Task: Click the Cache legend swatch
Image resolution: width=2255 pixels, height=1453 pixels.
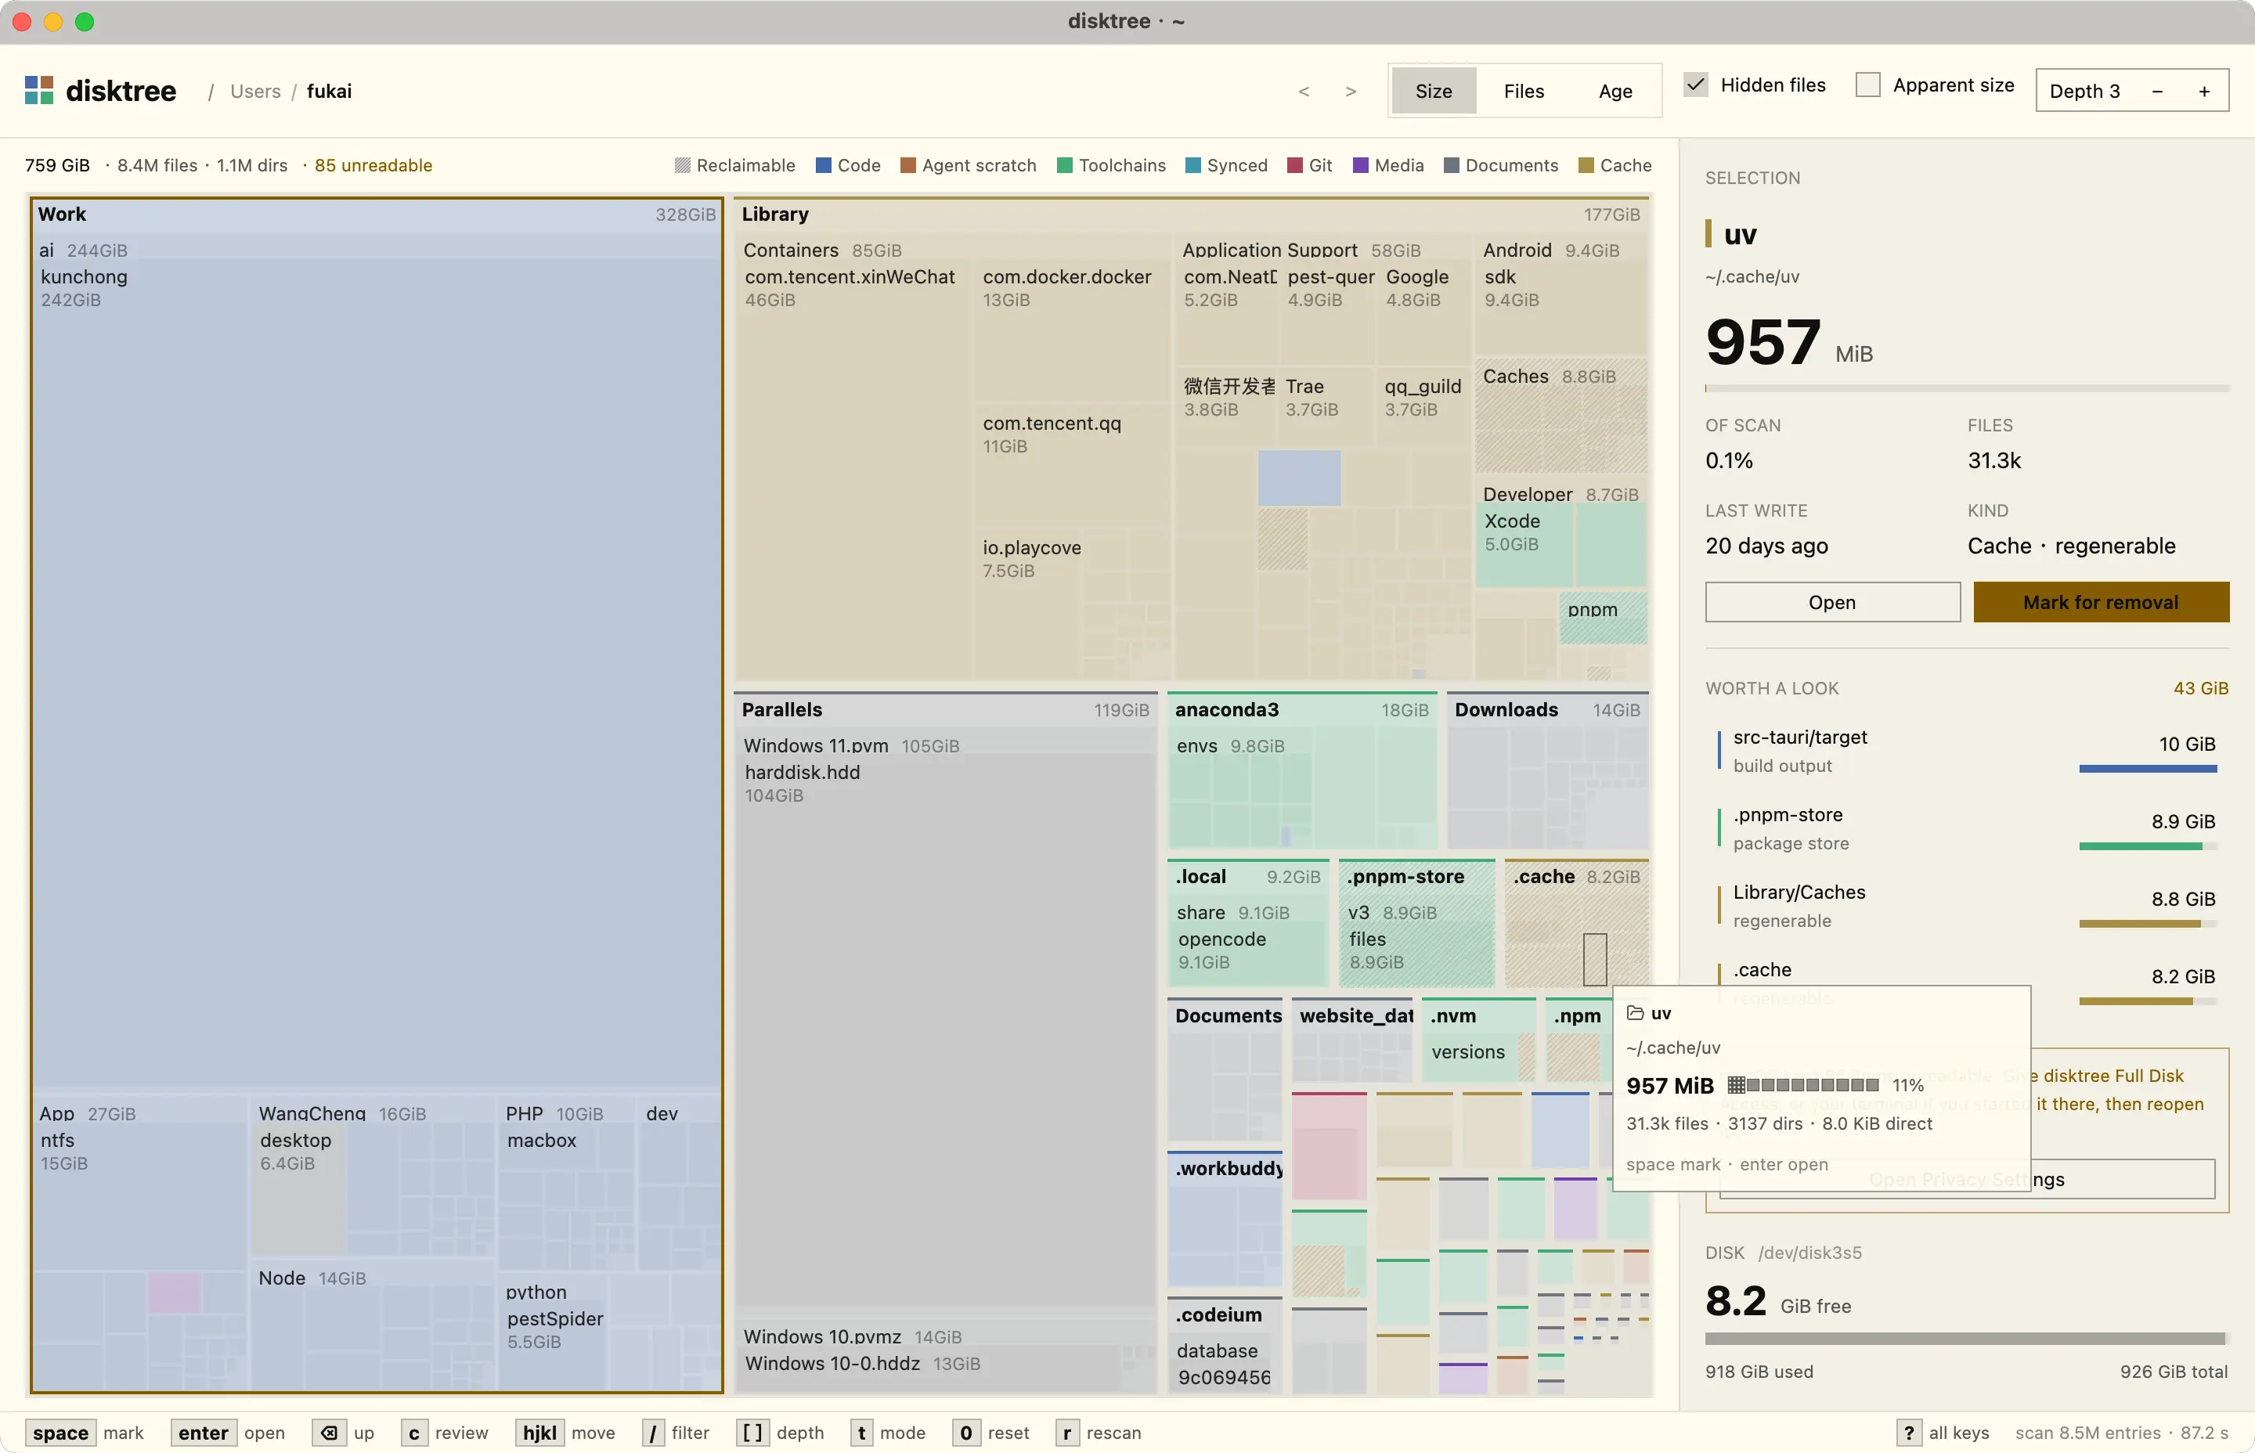Action: (1586, 166)
